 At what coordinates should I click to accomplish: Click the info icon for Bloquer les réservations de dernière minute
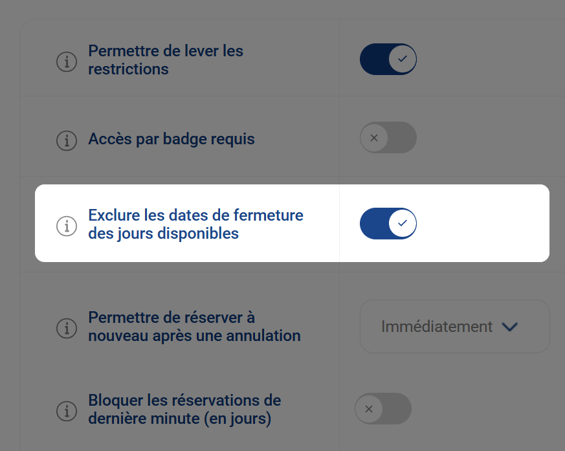(67, 411)
